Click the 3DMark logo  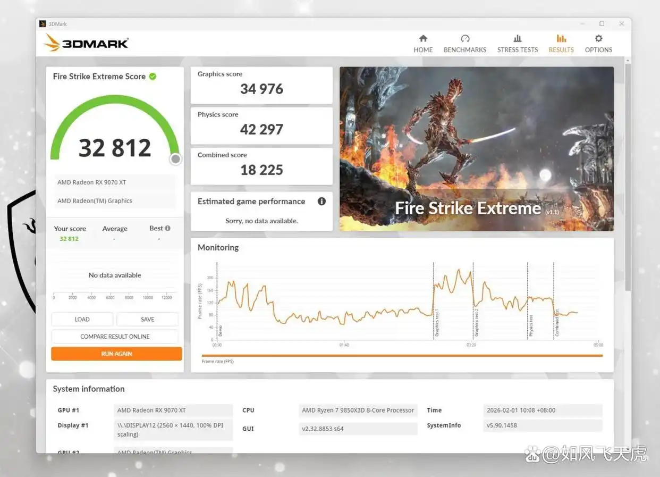87,43
